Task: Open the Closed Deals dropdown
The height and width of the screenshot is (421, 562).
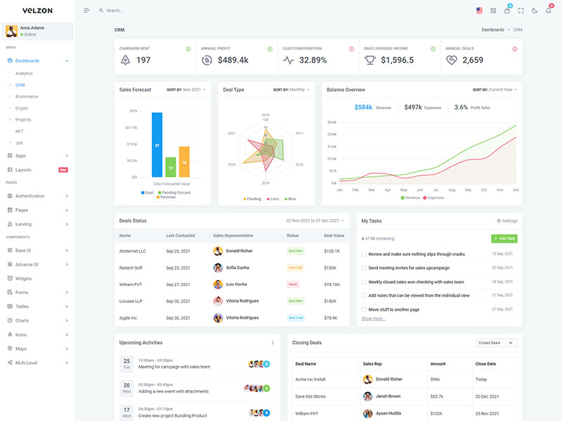Action: point(497,342)
